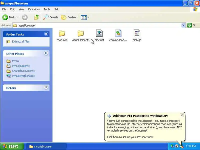Image resolution: width=200 pixels, height=150 pixels.
Task: Click the Search magnifier toolbar button
Action: (50, 17)
